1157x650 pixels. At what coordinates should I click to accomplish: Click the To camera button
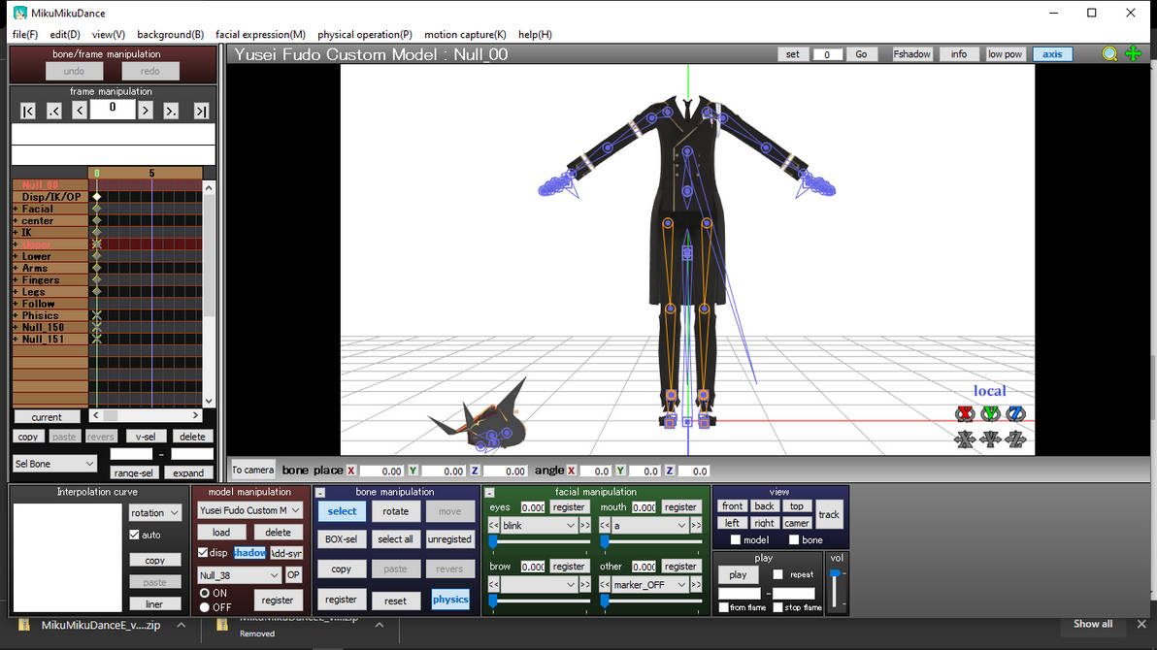[x=253, y=470]
